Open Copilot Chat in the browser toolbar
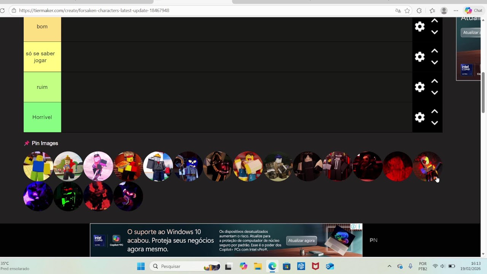Viewport: 487px width, 274px height. (x=473, y=11)
